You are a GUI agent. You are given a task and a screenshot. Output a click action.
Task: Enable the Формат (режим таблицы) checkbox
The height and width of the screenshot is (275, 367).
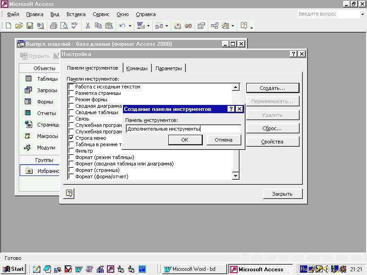[71, 157]
